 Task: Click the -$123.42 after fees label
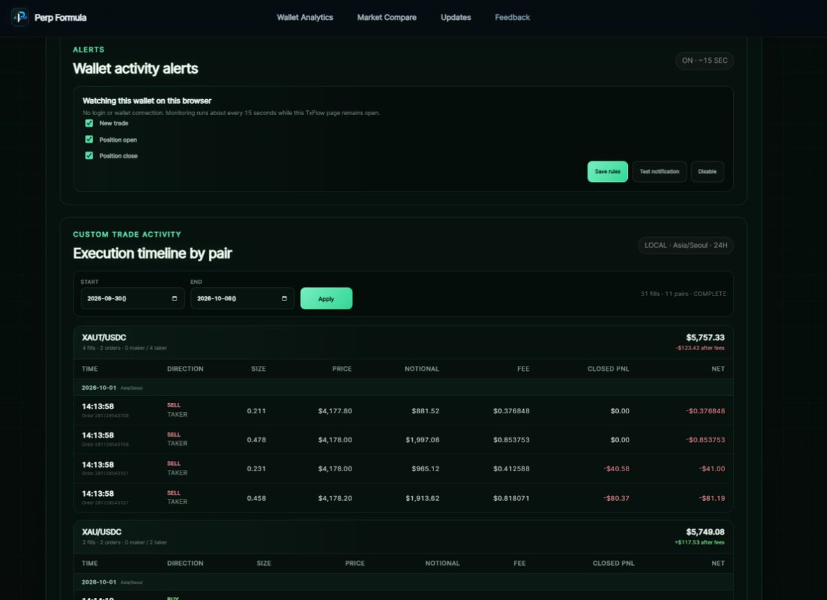[x=700, y=348]
